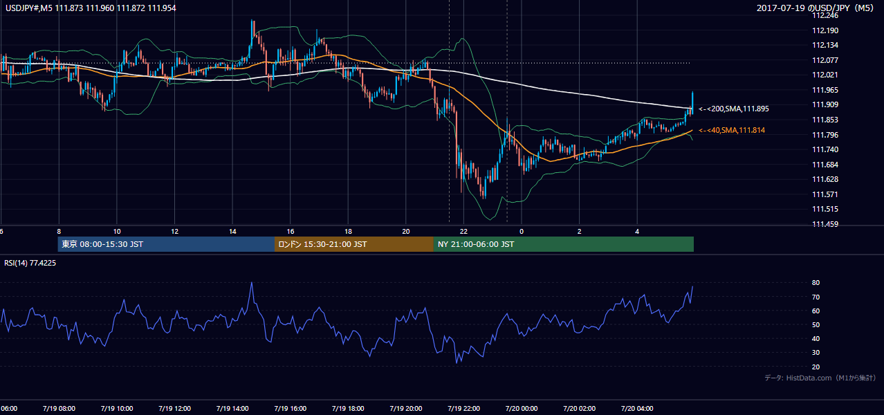Viewport: 884px width, 415px height.
Task: Click RSI scale level 70
Action: click(x=816, y=297)
